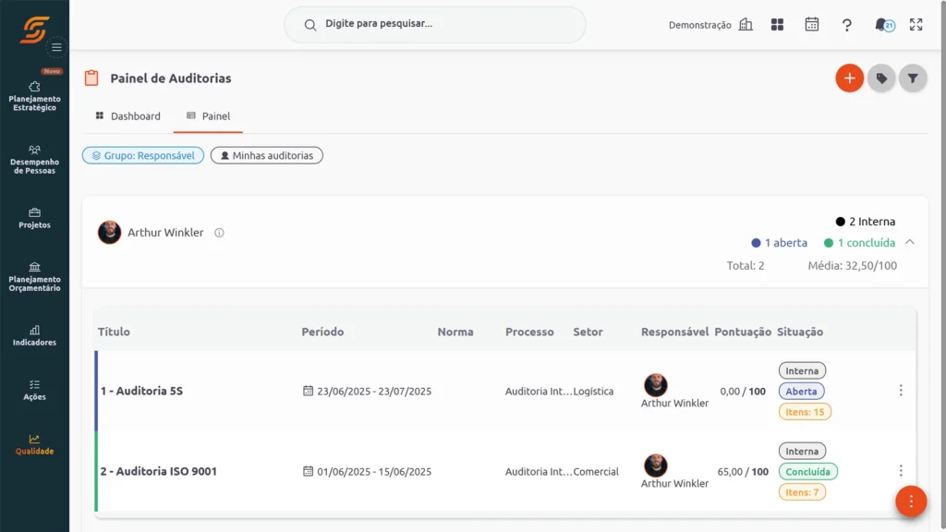The width and height of the screenshot is (946, 532).
Task: Open Desempenho de Pessoas module
Action: 34,160
